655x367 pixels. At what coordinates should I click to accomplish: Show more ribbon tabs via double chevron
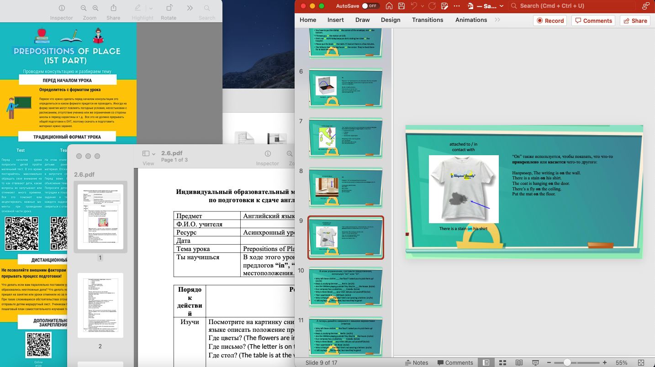coord(497,20)
